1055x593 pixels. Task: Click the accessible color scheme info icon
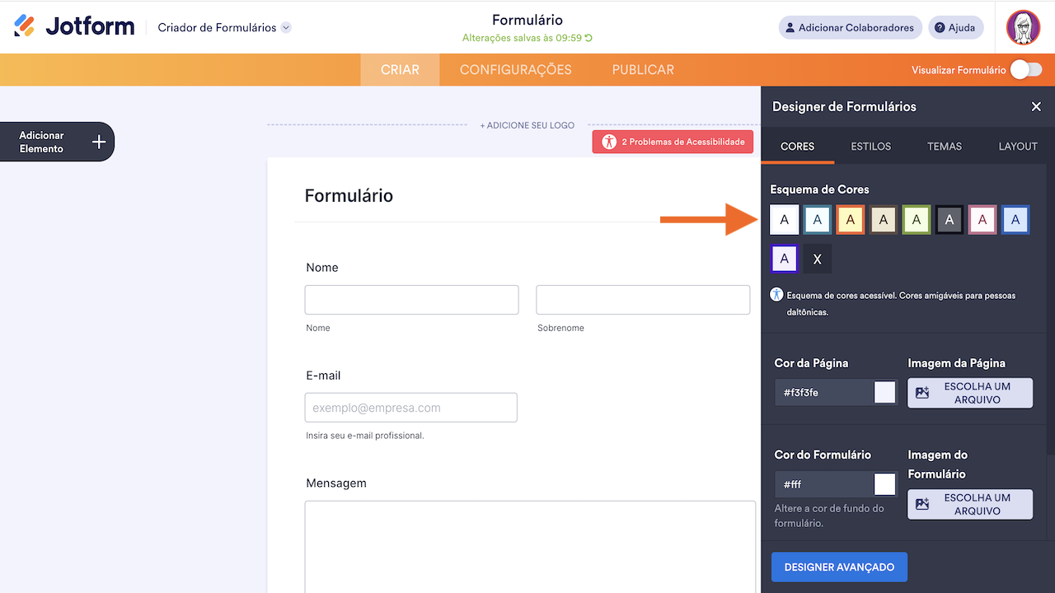pyautogui.click(x=776, y=294)
